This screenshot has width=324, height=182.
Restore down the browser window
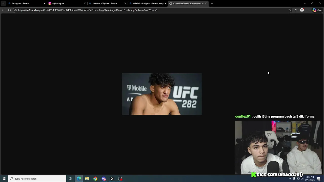312,4
